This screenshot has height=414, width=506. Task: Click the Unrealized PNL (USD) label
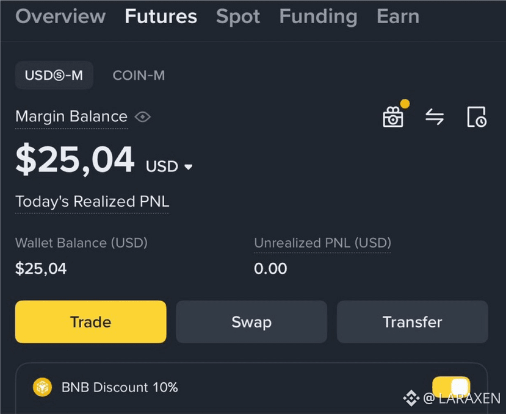point(322,243)
